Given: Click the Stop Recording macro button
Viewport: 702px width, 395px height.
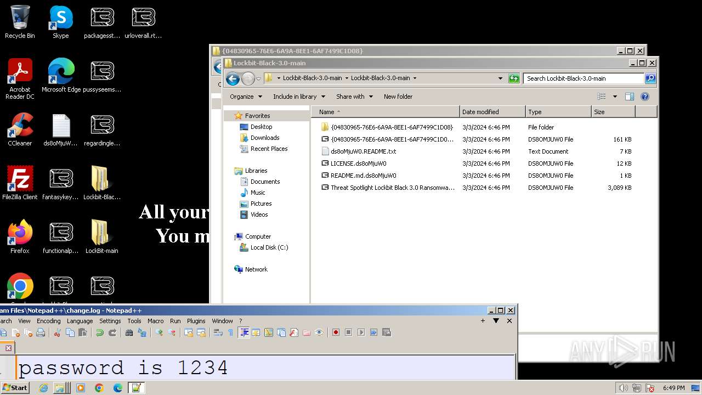Looking at the screenshot, I should 348,332.
